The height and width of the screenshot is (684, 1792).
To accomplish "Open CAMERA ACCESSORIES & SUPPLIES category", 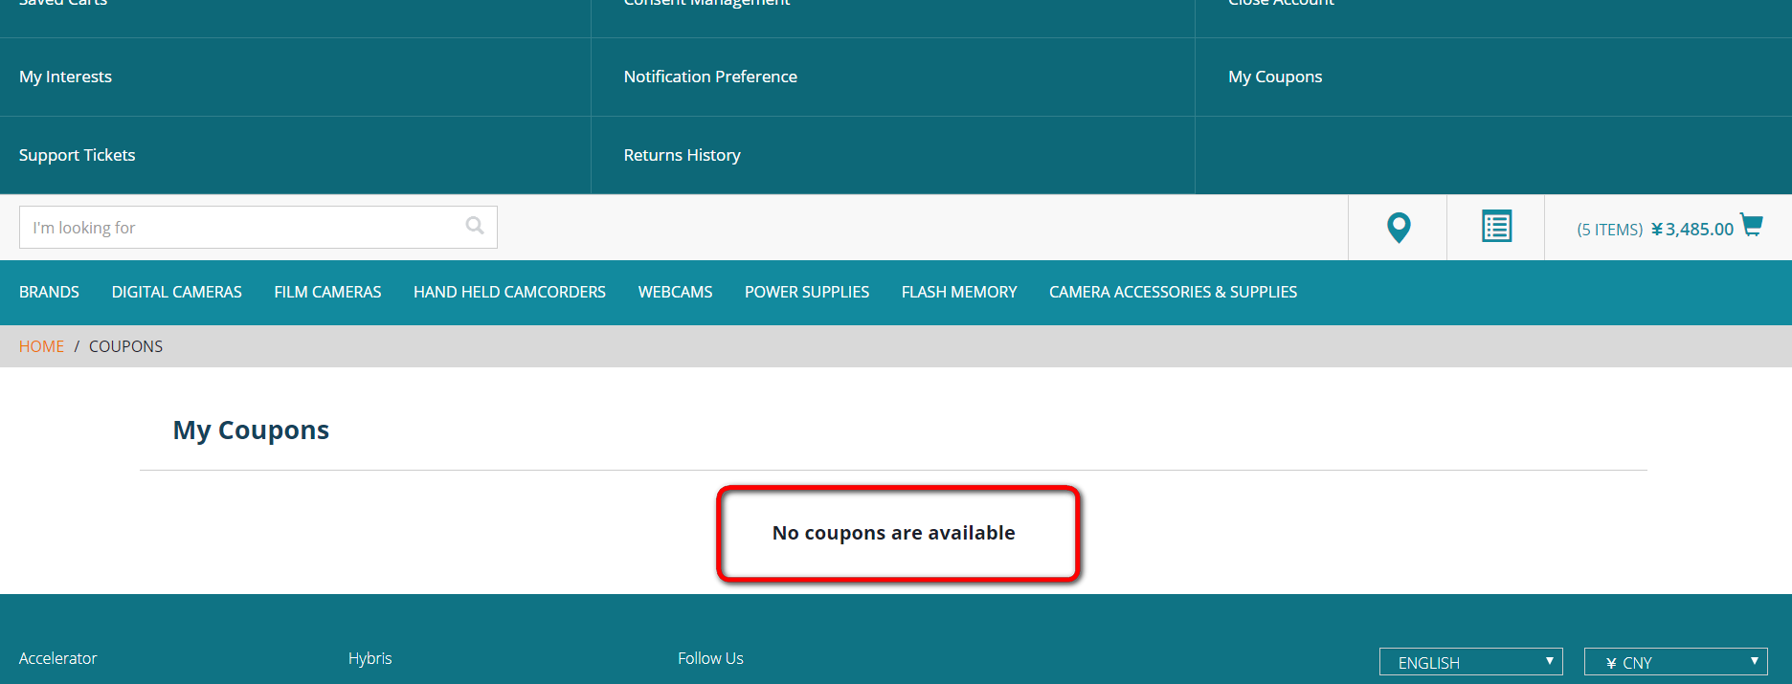I will [1173, 292].
